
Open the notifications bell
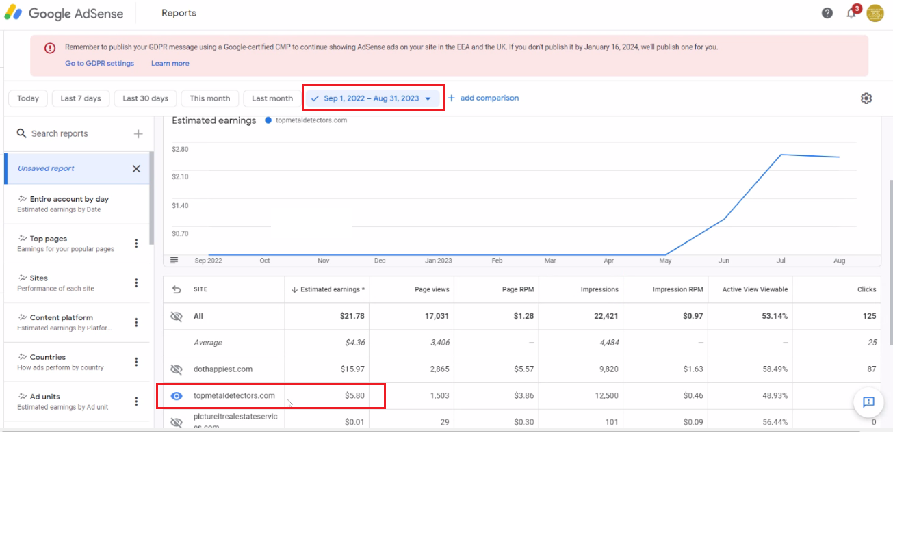[851, 13]
